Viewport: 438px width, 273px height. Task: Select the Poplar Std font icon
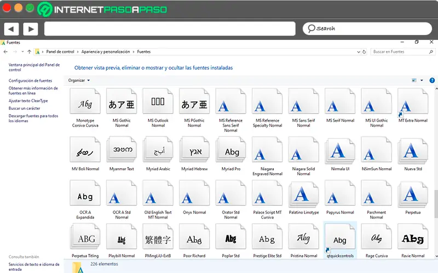click(x=230, y=236)
